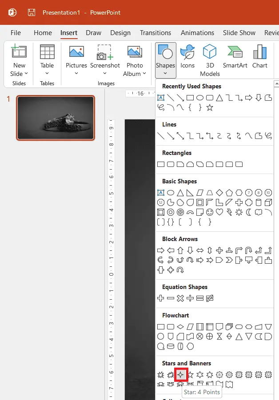Open the Animations tab
The width and height of the screenshot is (279, 400).
pyautogui.click(x=198, y=33)
